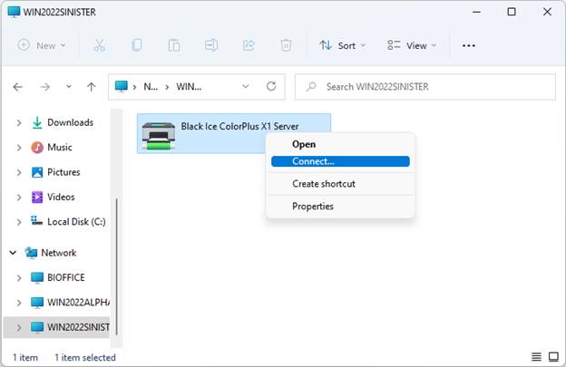
Task: Switch to details list view icon
Action: [x=536, y=357]
